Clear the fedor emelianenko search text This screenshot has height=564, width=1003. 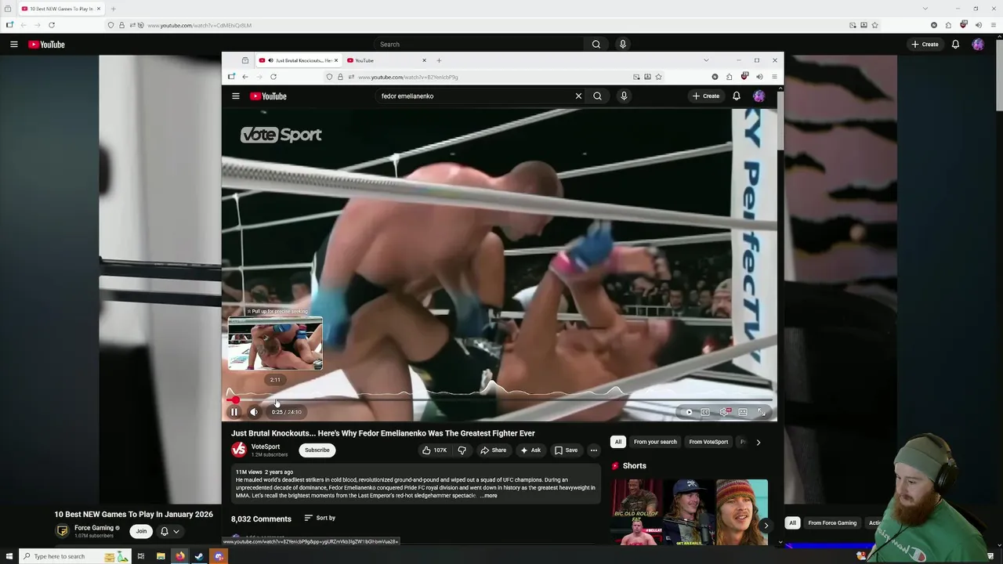(578, 96)
